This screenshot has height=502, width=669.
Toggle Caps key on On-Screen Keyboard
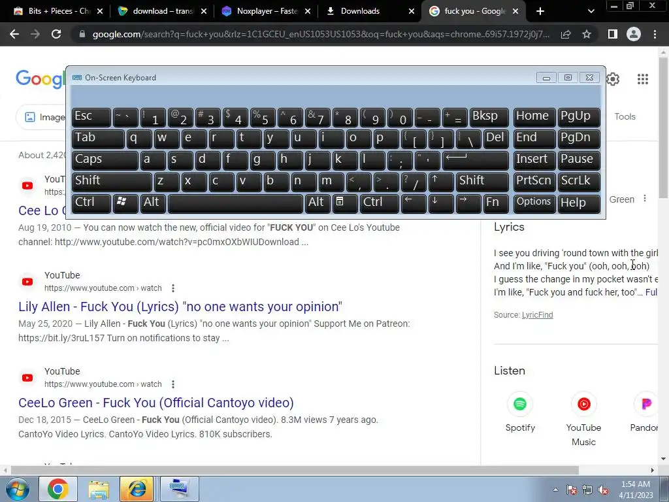(105, 159)
